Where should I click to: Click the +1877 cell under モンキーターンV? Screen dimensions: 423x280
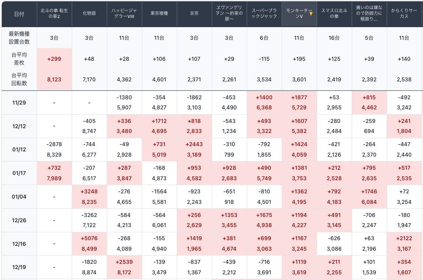(299, 98)
